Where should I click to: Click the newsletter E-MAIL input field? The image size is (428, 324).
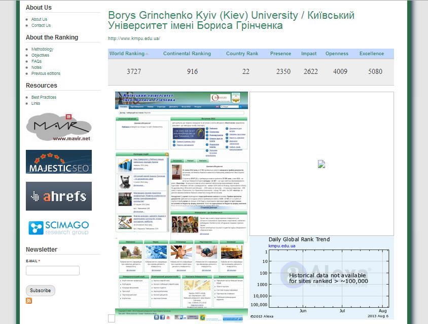coord(53,271)
